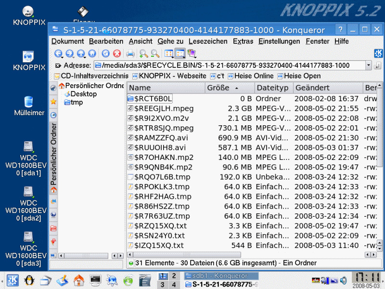Open the History clock sidebar tab
The height and width of the screenshot is (289, 385).
coord(53,115)
